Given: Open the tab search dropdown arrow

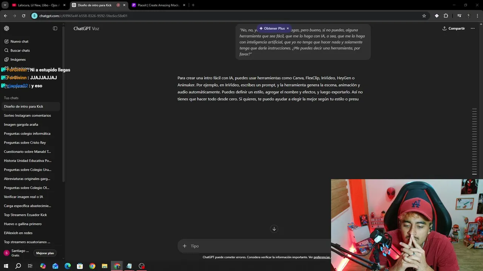Looking at the screenshot, I should (x=5, y=5).
